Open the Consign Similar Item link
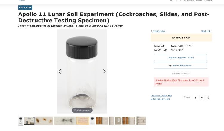Image resolution: width=224 pixels, height=131 pixels. tap(161, 96)
